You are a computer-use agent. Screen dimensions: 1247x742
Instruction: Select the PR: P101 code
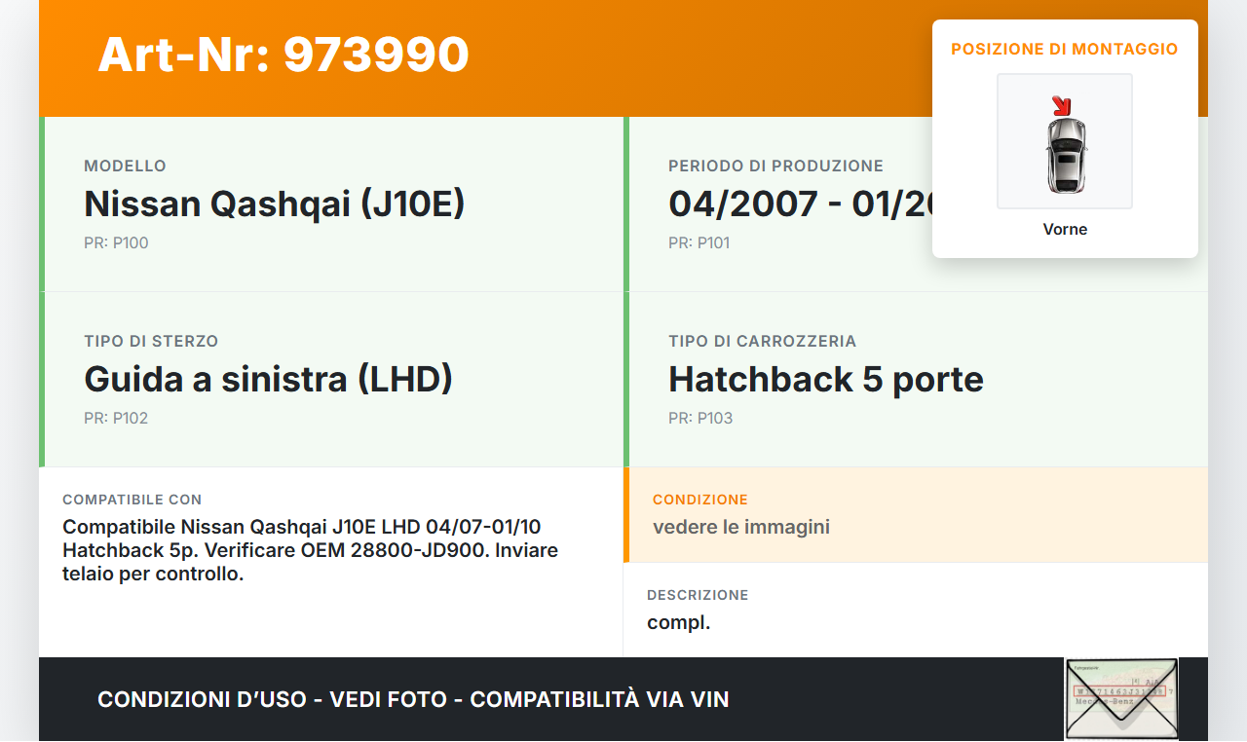[x=699, y=243]
